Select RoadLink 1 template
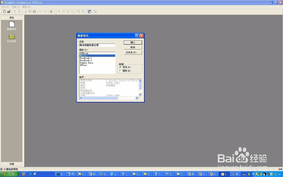 (x=97, y=58)
